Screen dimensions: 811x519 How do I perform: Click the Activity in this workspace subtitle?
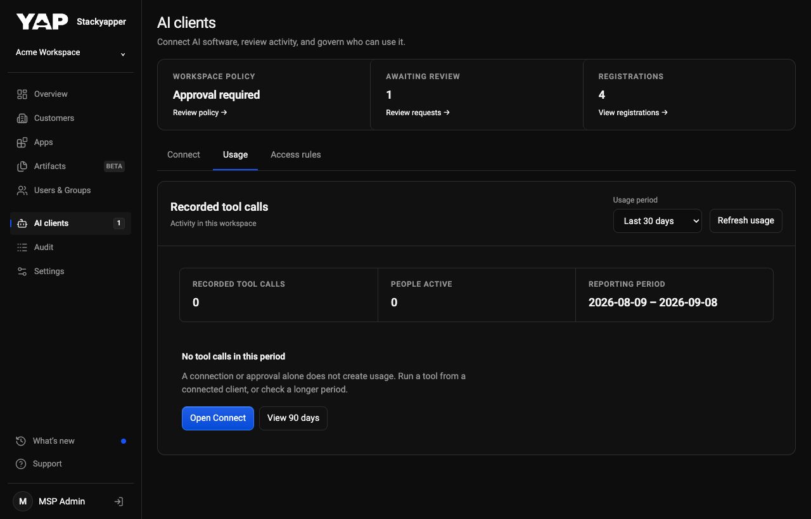[x=214, y=223]
